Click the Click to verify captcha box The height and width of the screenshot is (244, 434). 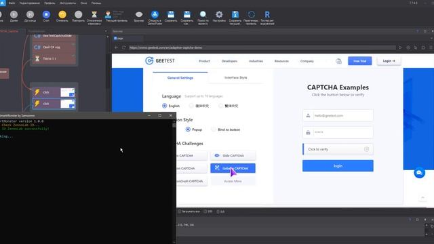click(x=338, y=149)
